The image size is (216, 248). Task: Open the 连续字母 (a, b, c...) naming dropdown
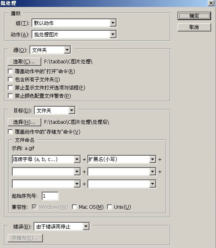pyautogui.click(x=46, y=159)
